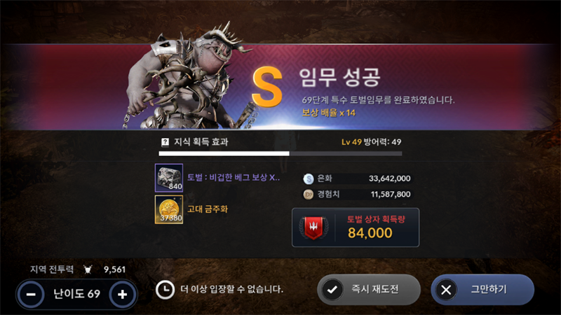
Task: Increase difficulty with the plus button
Action: (x=122, y=294)
